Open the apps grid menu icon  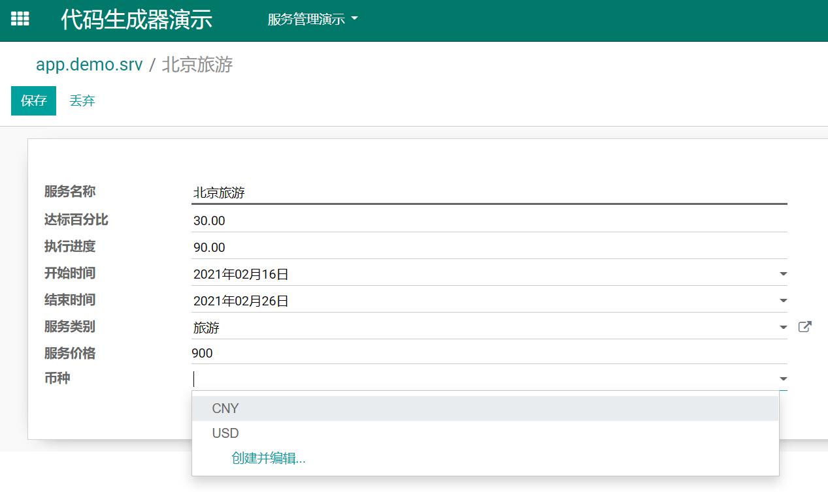click(20, 20)
